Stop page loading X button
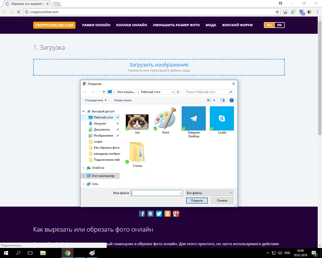This screenshot has width=322, height=258. [19, 12]
